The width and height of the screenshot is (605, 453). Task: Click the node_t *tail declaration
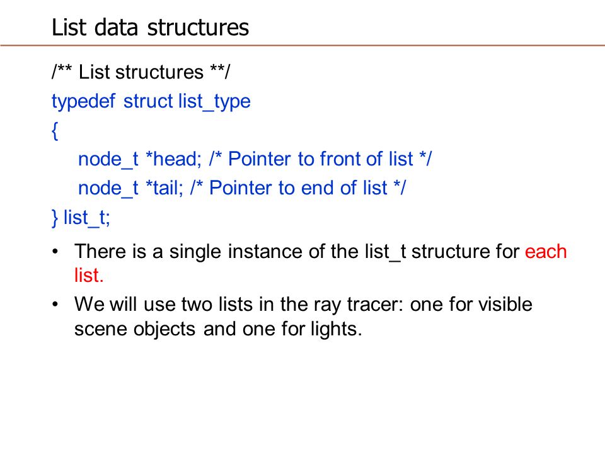tap(131, 188)
